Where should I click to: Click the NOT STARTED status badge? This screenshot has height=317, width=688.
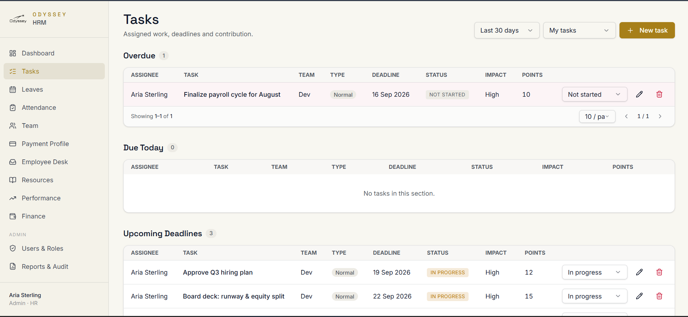tap(447, 95)
